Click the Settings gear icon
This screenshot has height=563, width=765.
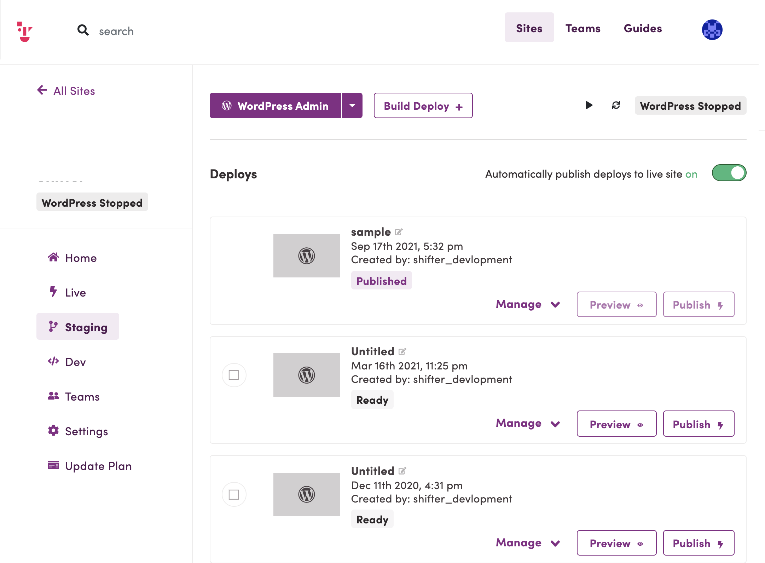coord(53,430)
